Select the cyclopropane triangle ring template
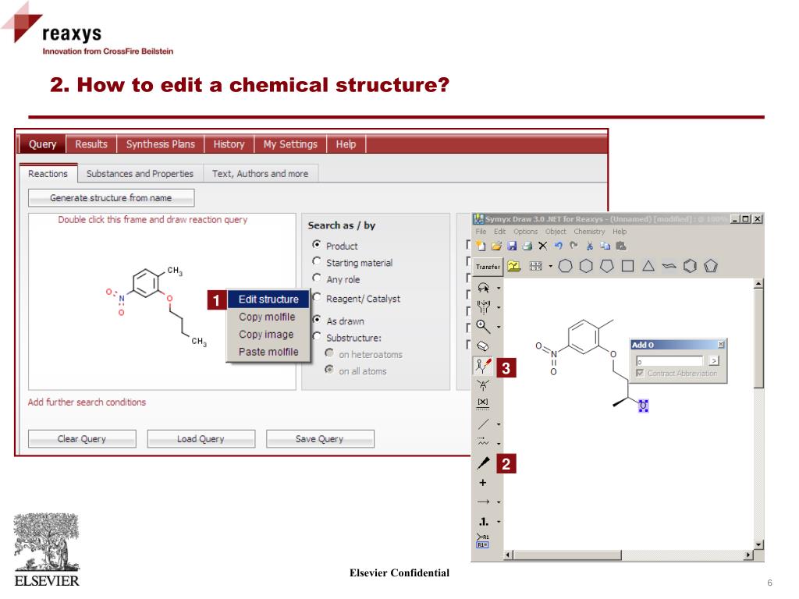 (648, 266)
